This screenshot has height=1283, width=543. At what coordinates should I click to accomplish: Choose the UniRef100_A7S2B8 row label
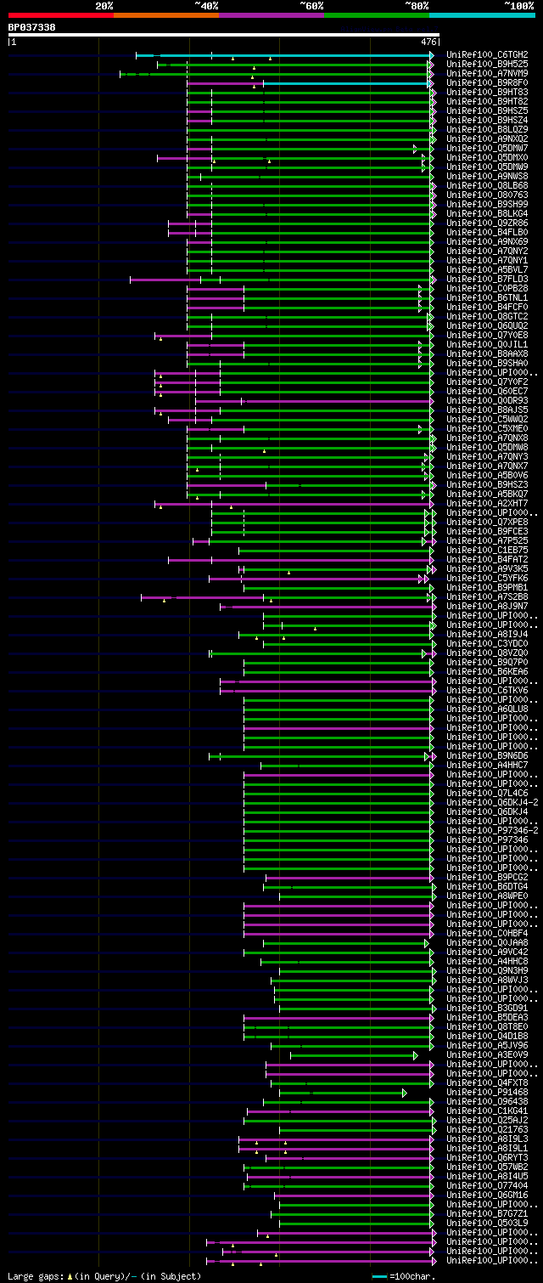487,596
